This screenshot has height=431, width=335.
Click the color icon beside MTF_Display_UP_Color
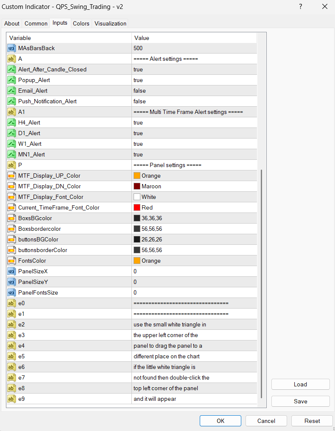11,176
